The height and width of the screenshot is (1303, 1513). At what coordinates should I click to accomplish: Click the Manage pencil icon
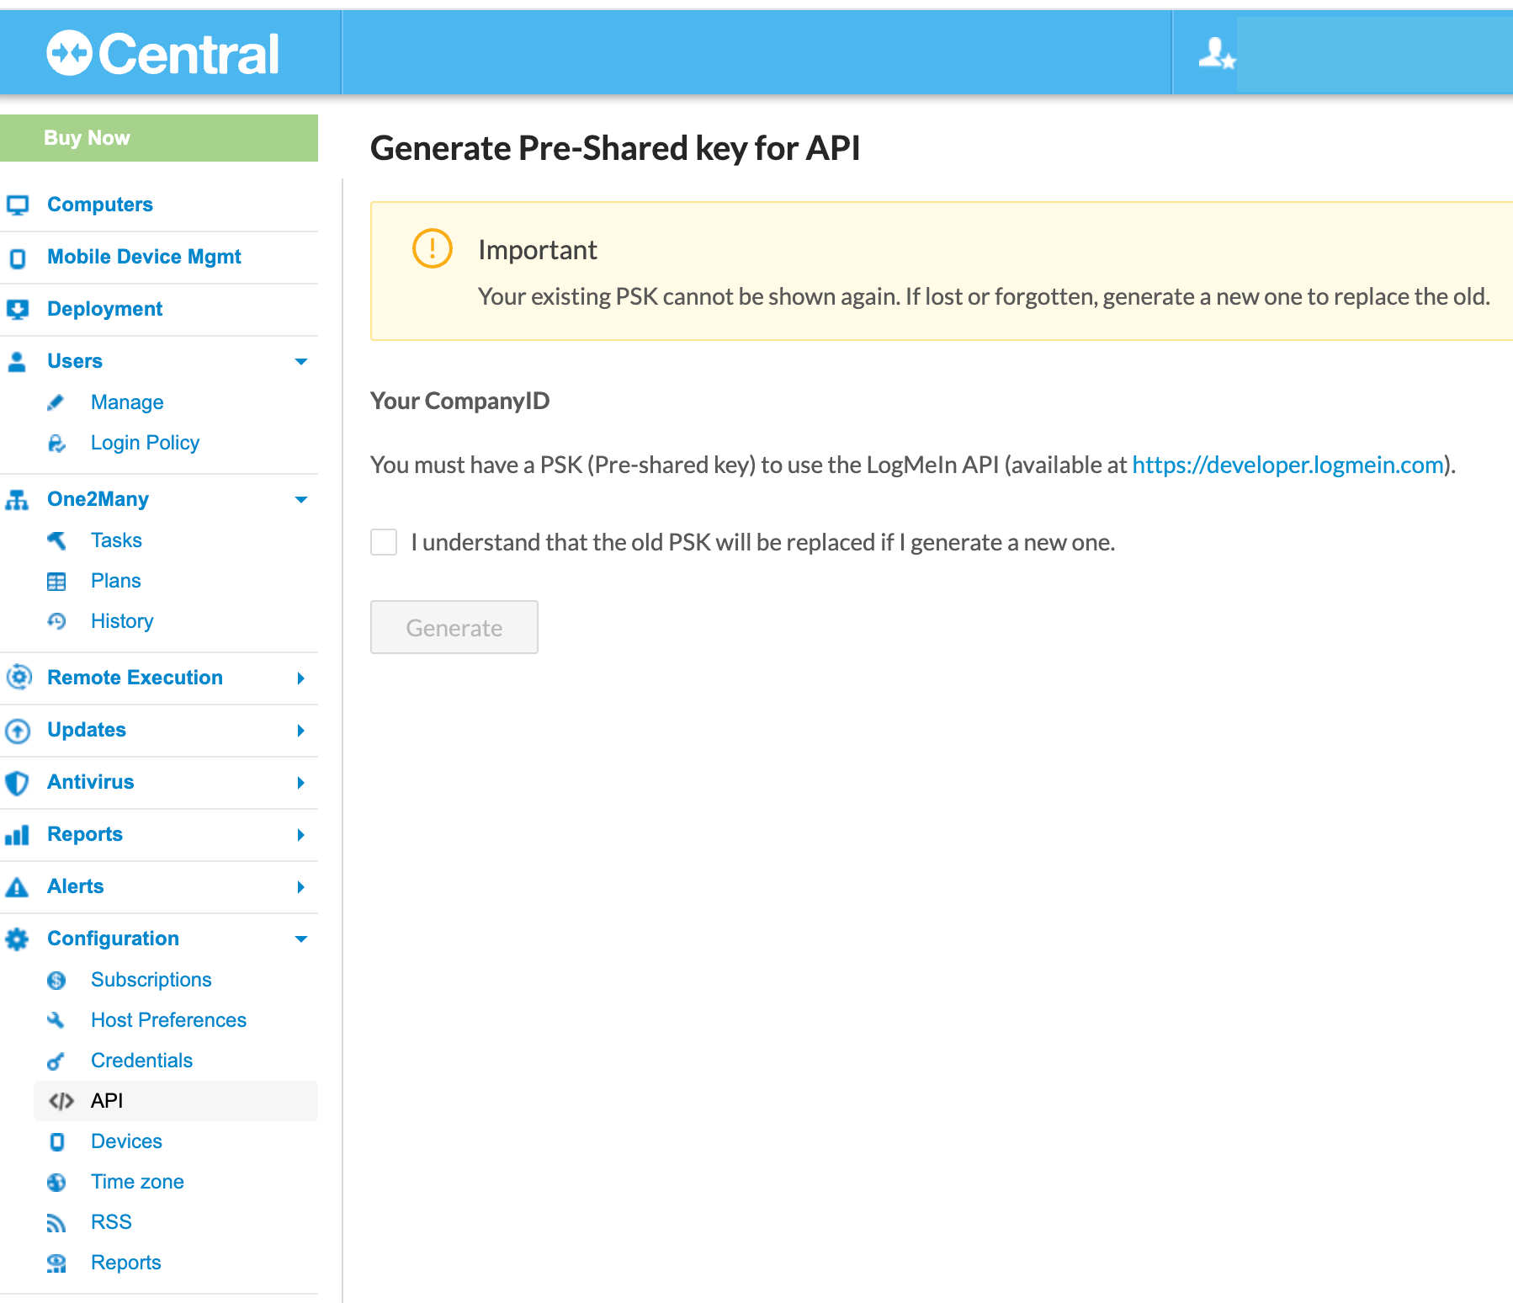56,402
